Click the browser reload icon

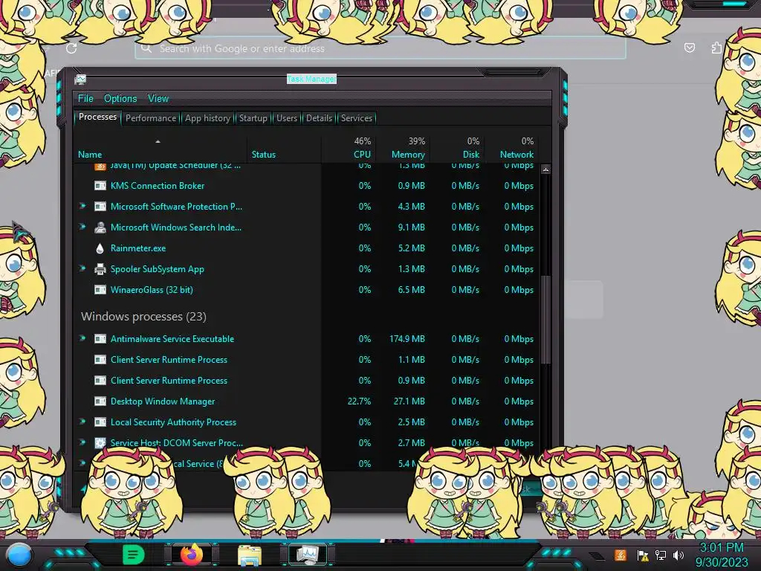point(71,48)
